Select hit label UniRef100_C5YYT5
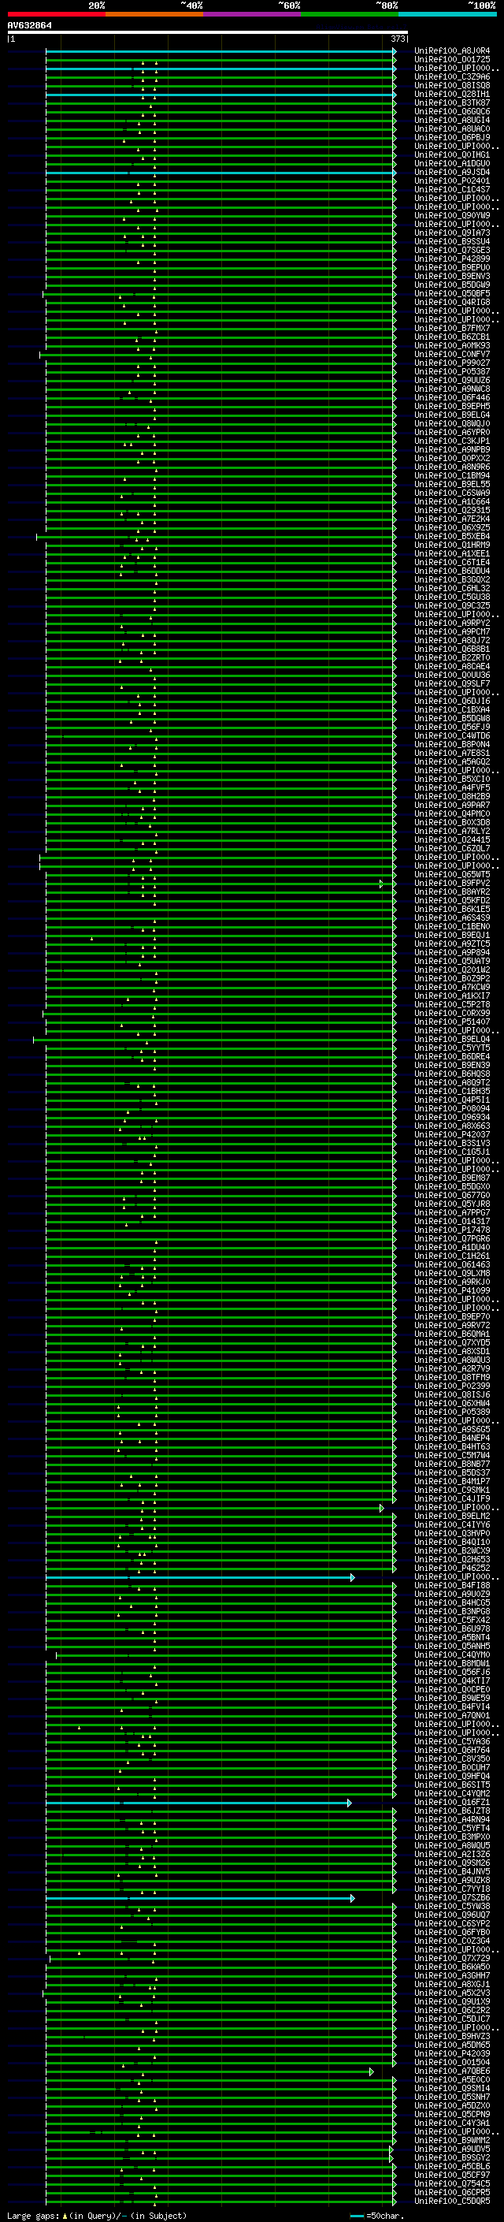 click(x=452, y=1048)
